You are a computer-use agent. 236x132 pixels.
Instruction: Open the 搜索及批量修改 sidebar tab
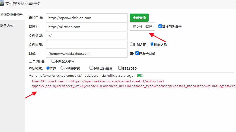[x=12, y=15]
